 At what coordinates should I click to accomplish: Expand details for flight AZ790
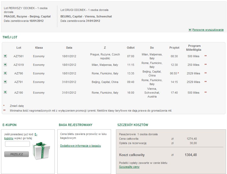click(x=5, y=73)
